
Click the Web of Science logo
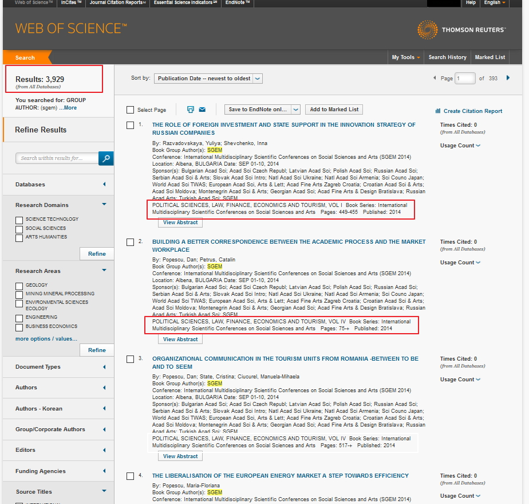71,28
